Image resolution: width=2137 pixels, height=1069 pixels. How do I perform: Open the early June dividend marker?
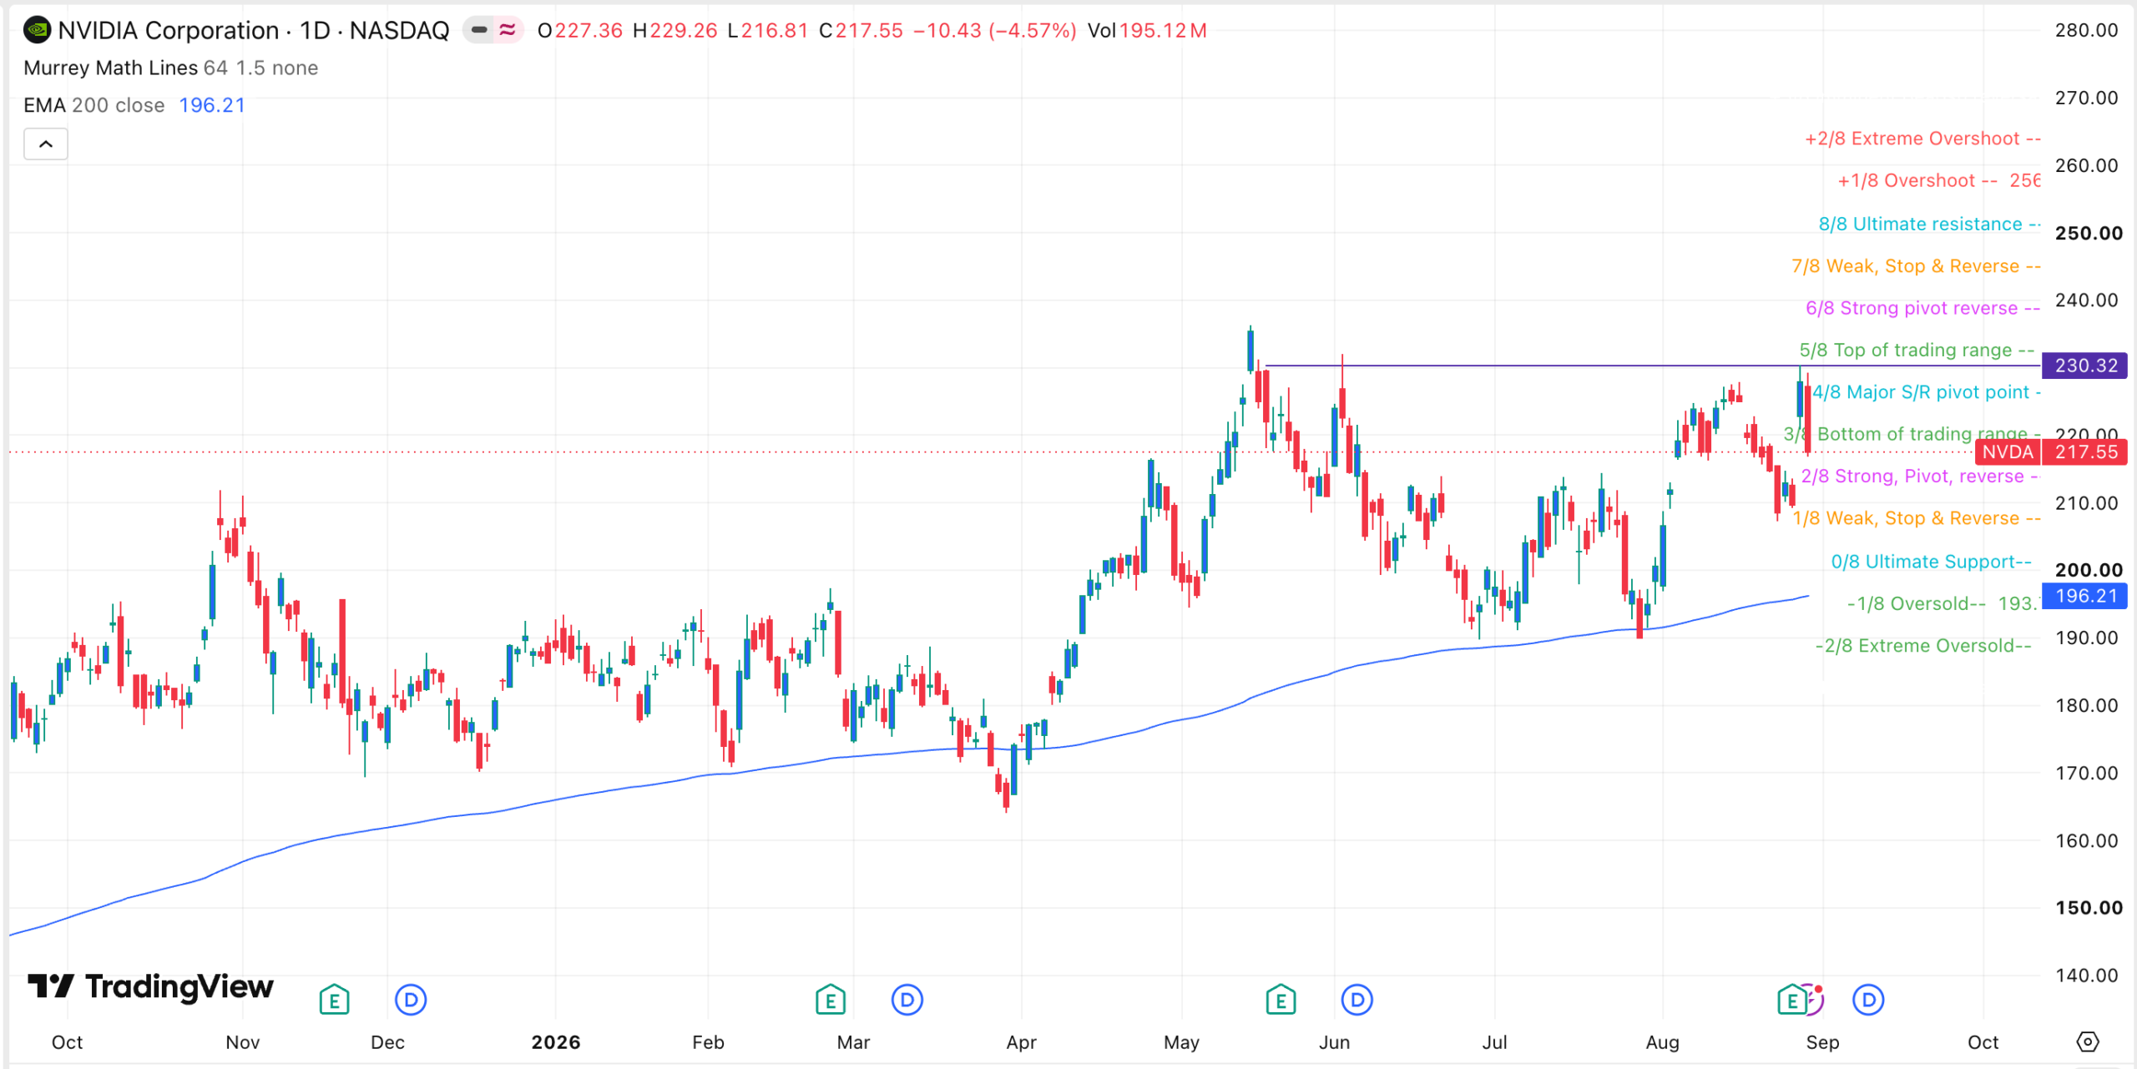coord(1357,999)
